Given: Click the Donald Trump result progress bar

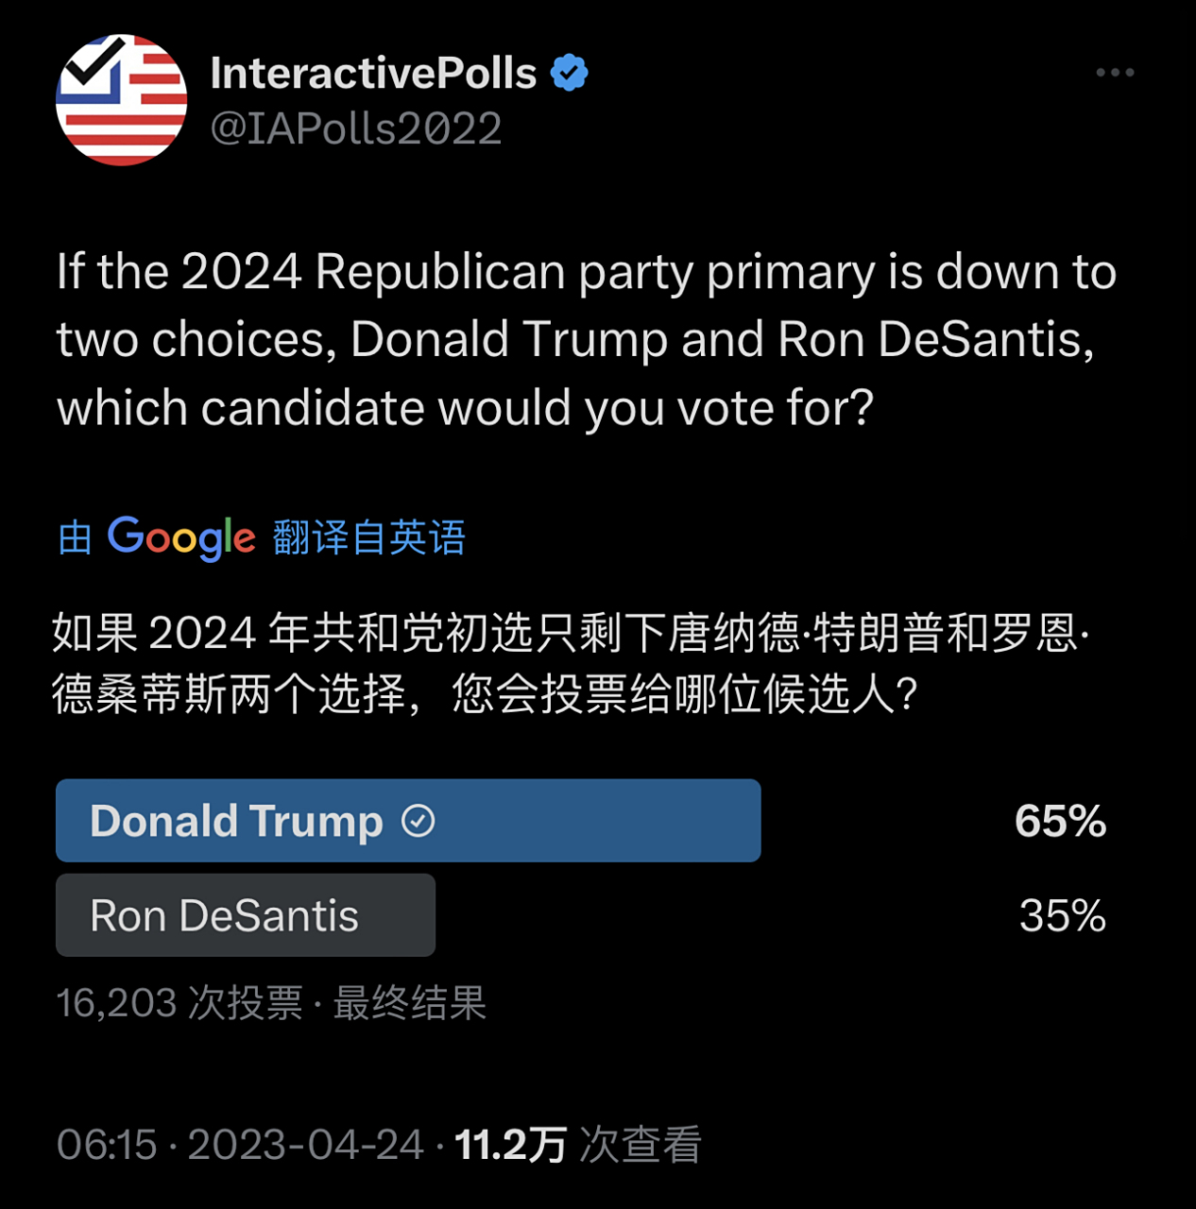Looking at the screenshot, I should click(408, 820).
